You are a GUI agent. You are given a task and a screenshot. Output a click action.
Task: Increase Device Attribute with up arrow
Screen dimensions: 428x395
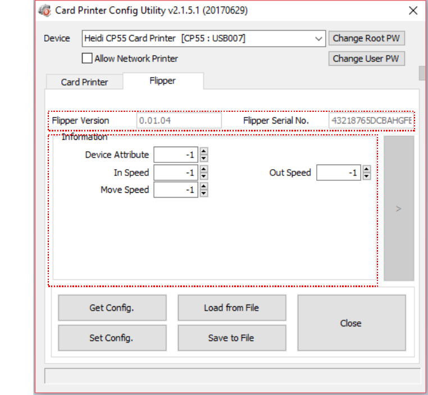(x=204, y=151)
